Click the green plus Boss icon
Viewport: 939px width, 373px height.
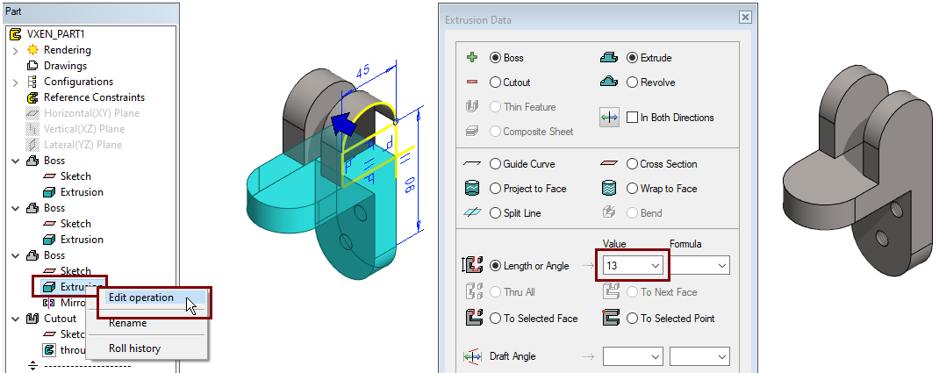tap(471, 58)
